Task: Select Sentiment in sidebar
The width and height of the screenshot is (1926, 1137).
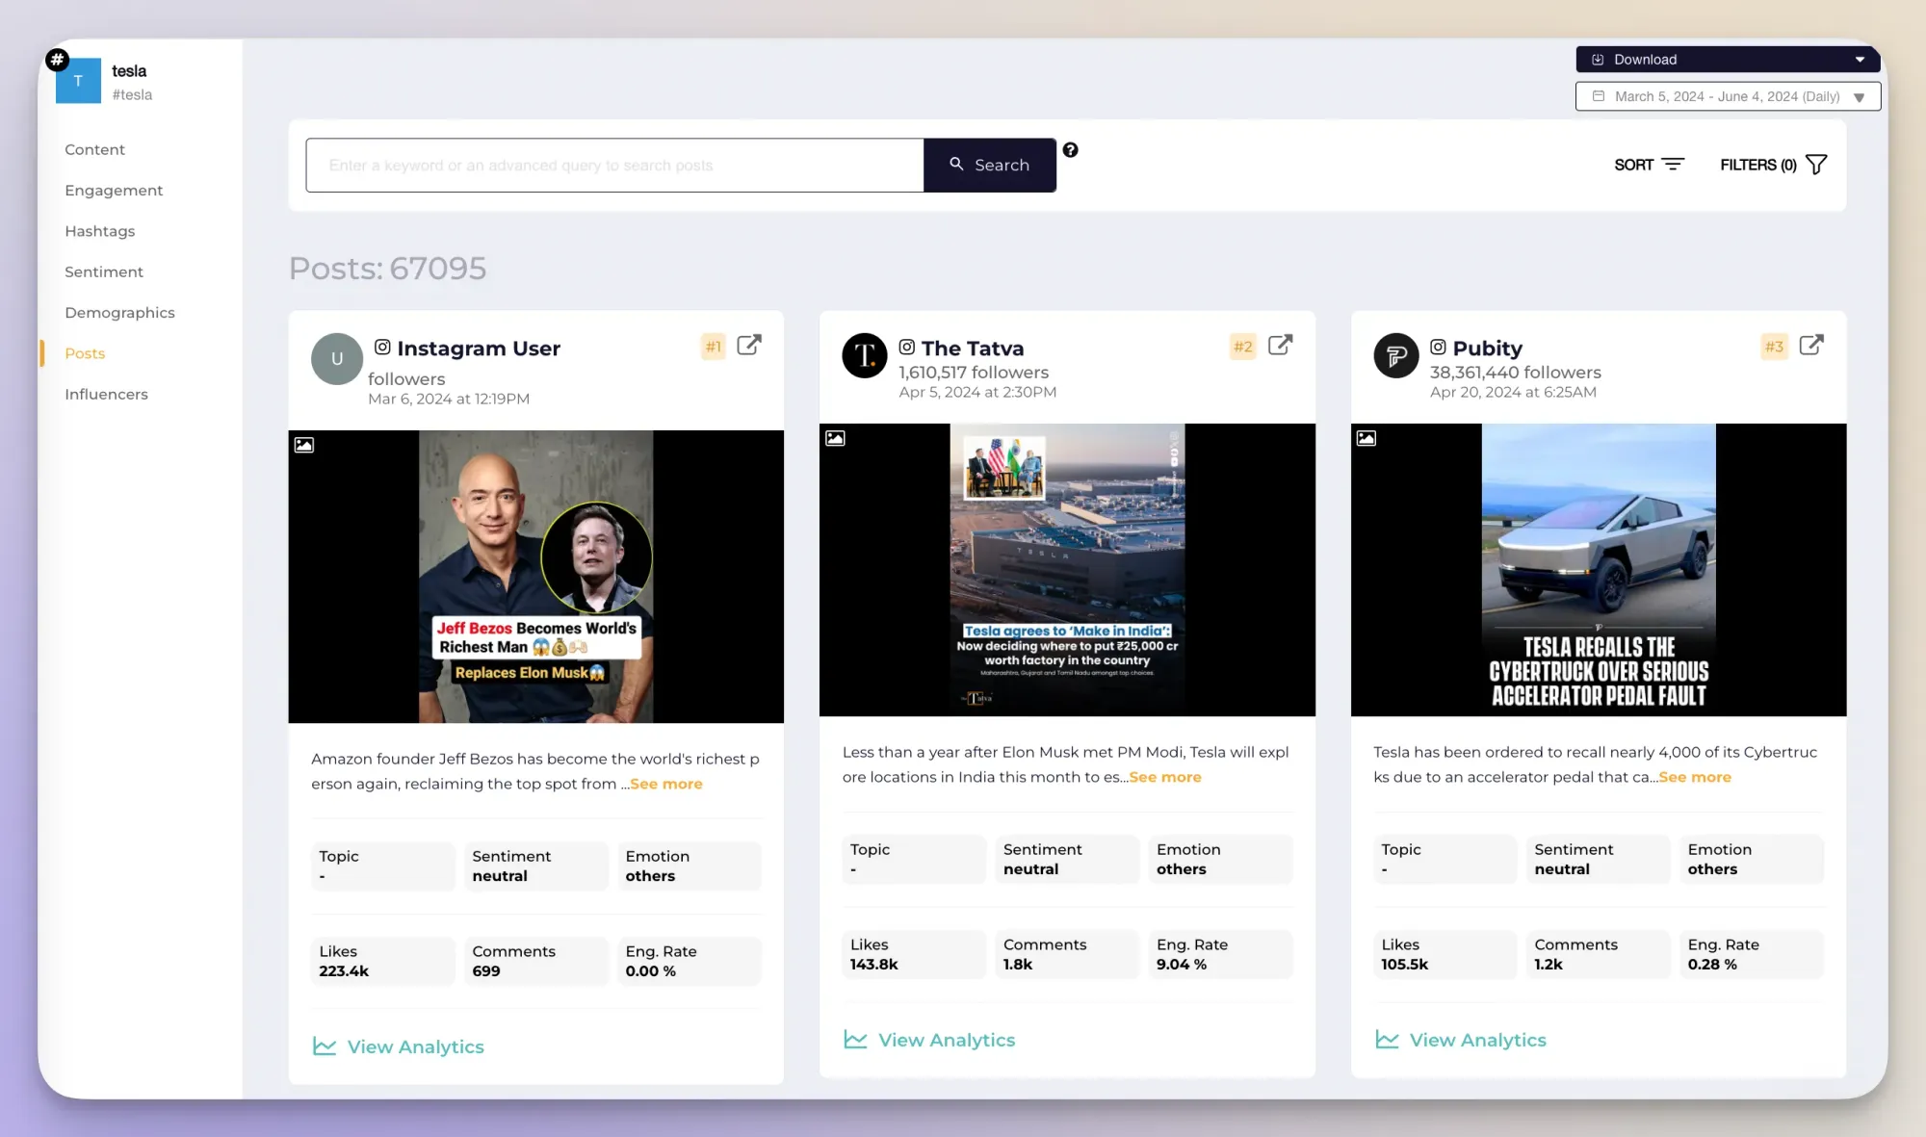Action: (103, 271)
